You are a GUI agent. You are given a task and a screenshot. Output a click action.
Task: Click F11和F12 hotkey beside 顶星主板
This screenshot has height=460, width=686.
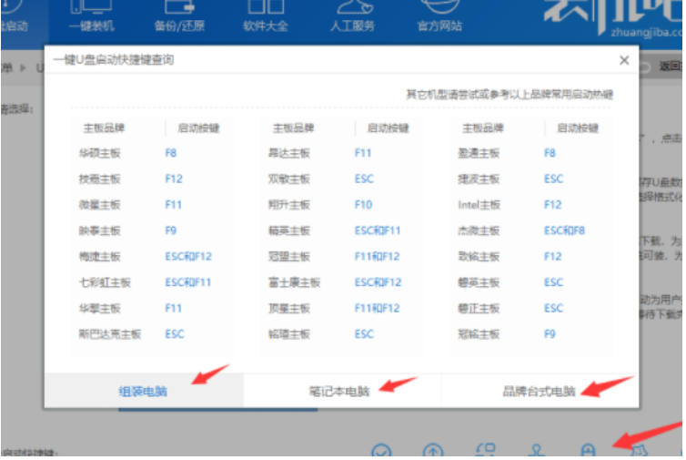pyautogui.click(x=378, y=308)
